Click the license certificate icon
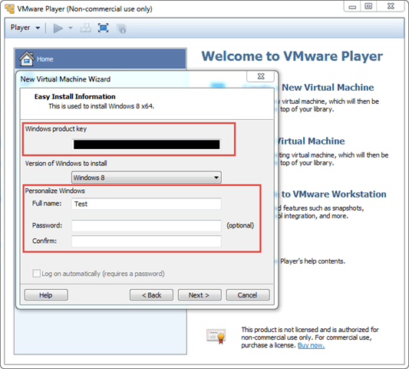Image resolution: width=409 pixels, height=369 pixels. (x=216, y=337)
